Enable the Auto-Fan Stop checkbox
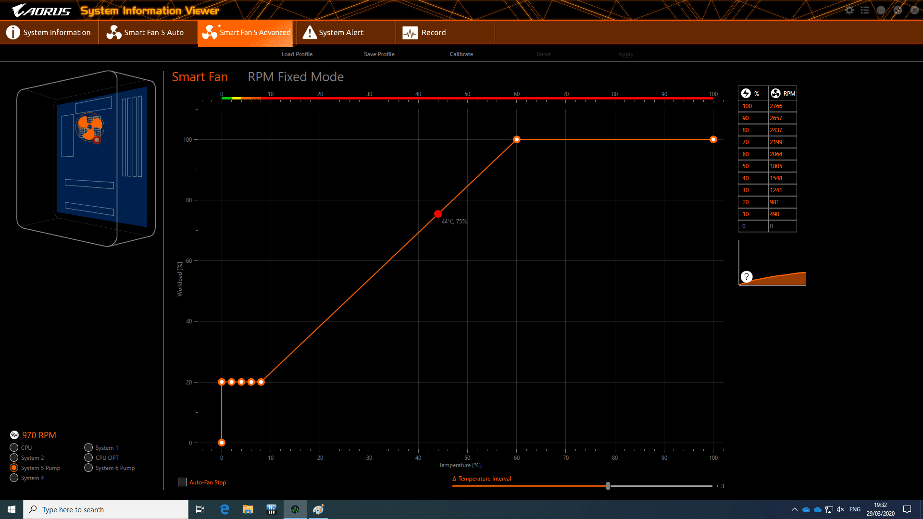 point(182,482)
